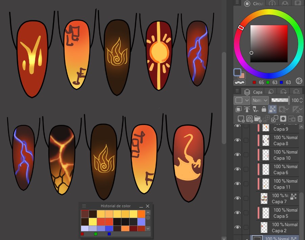Click the red channel value 65

coord(261,82)
